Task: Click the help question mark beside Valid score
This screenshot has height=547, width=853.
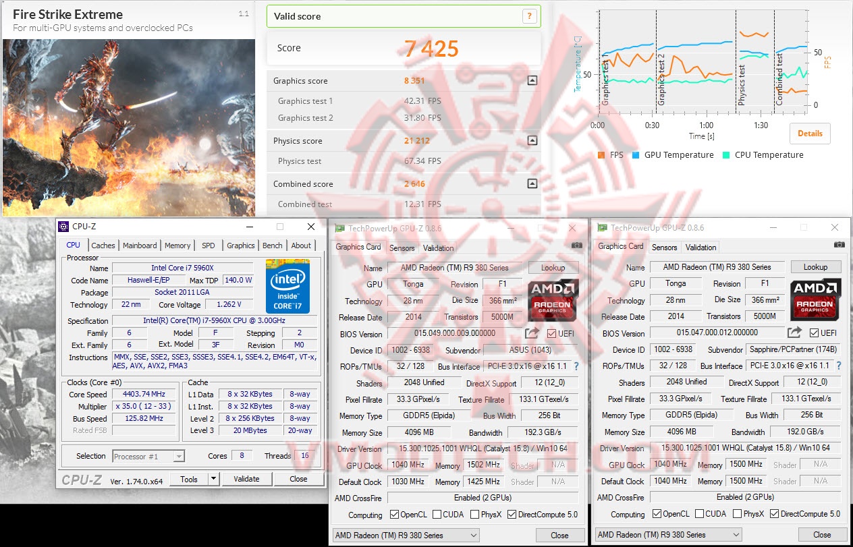Action: click(530, 17)
